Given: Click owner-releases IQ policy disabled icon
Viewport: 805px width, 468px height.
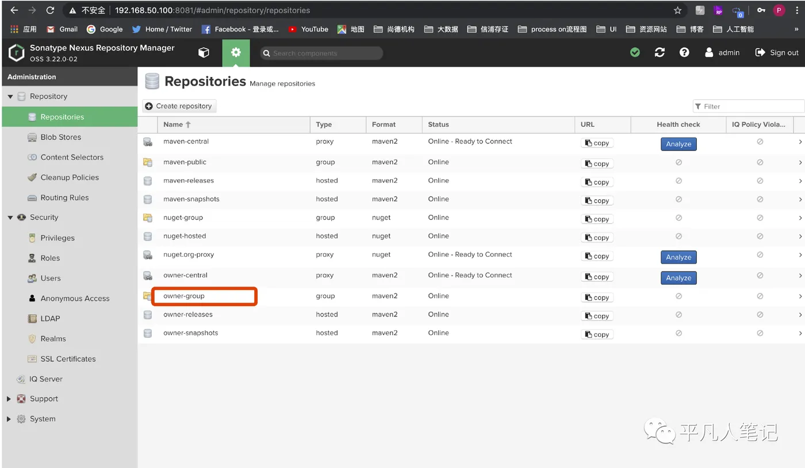Looking at the screenshot, I should coord(760,315).
